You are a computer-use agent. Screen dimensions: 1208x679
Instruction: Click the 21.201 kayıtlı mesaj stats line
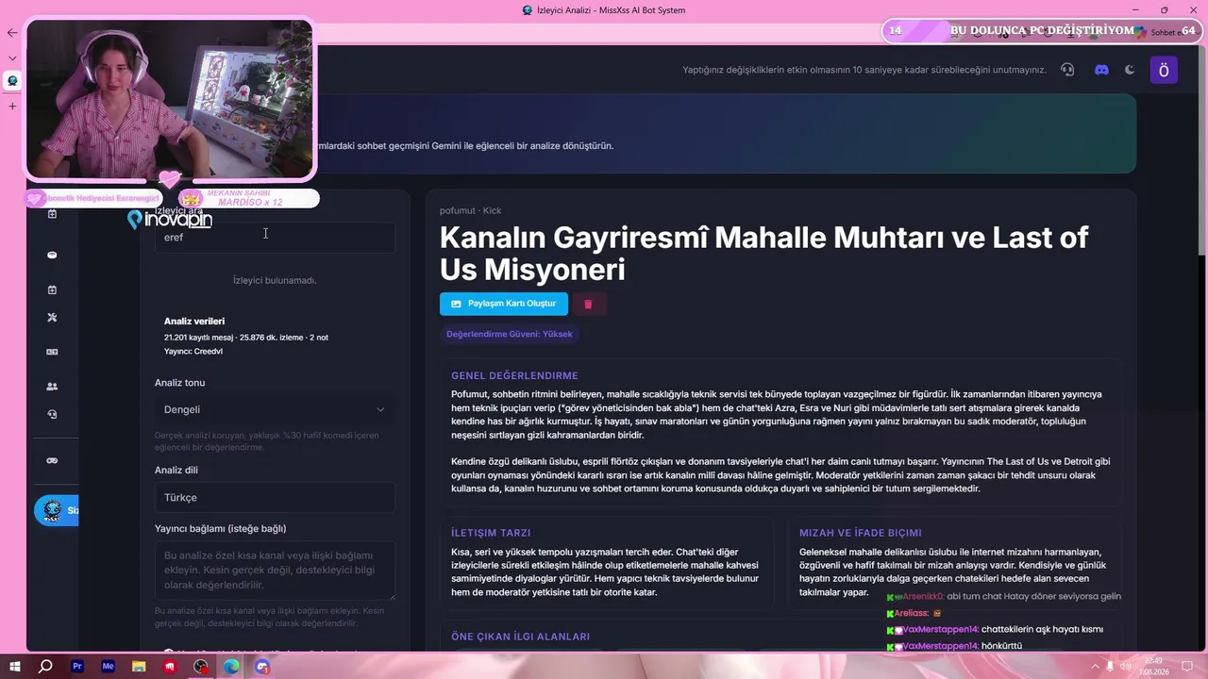click(x=246, y=337)
